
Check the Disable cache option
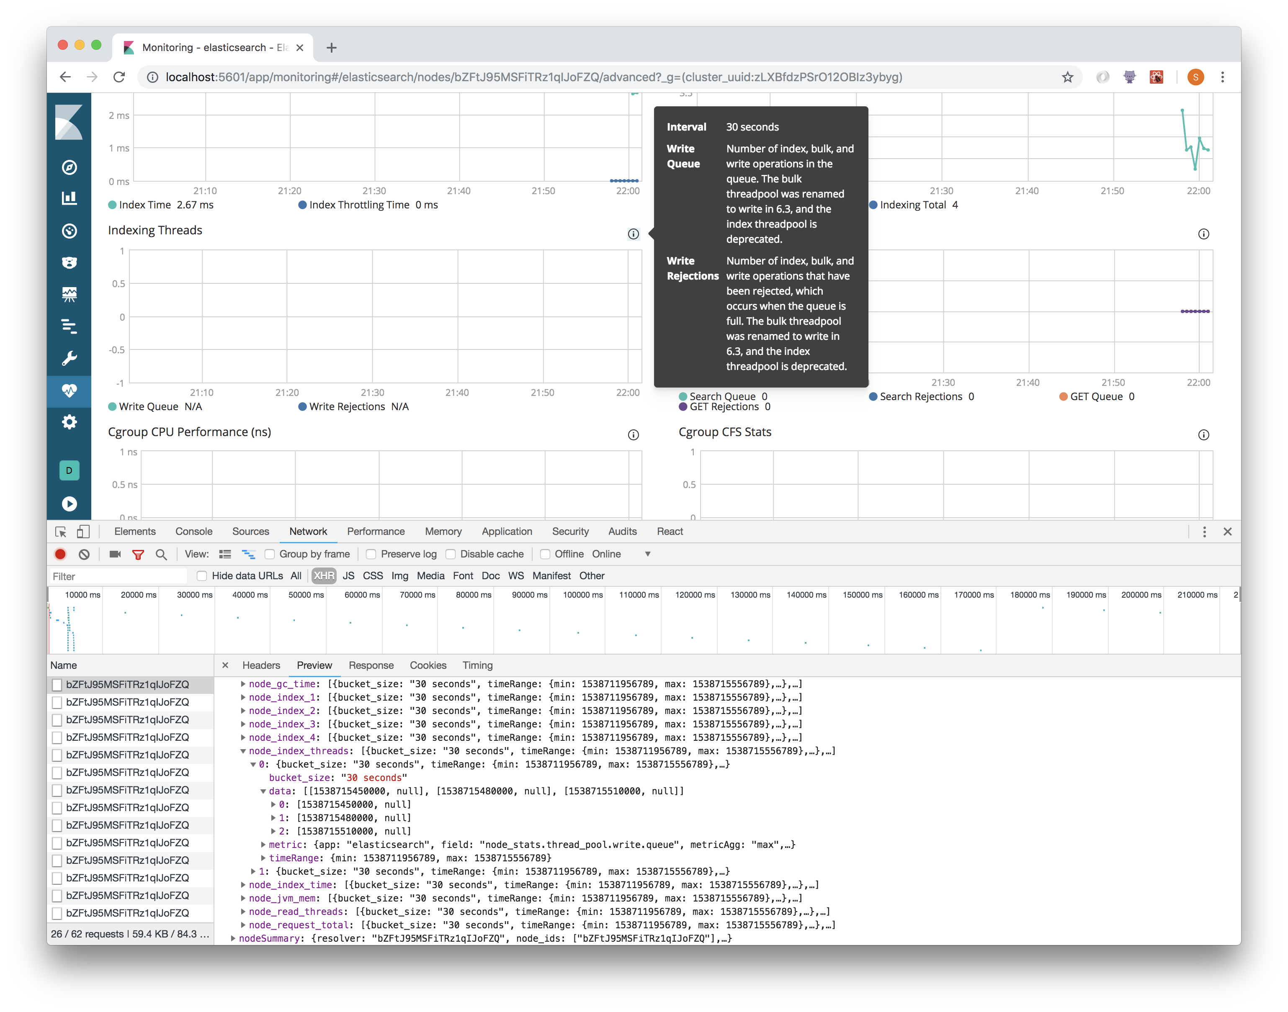451,555
